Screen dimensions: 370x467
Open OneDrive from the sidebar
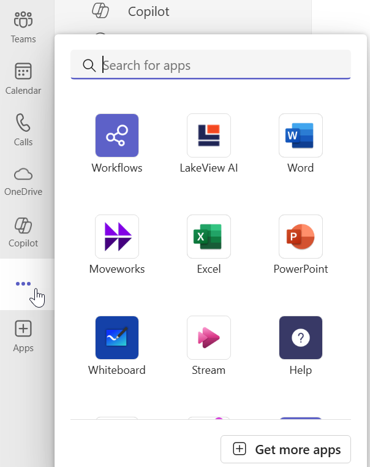point(23,181)
